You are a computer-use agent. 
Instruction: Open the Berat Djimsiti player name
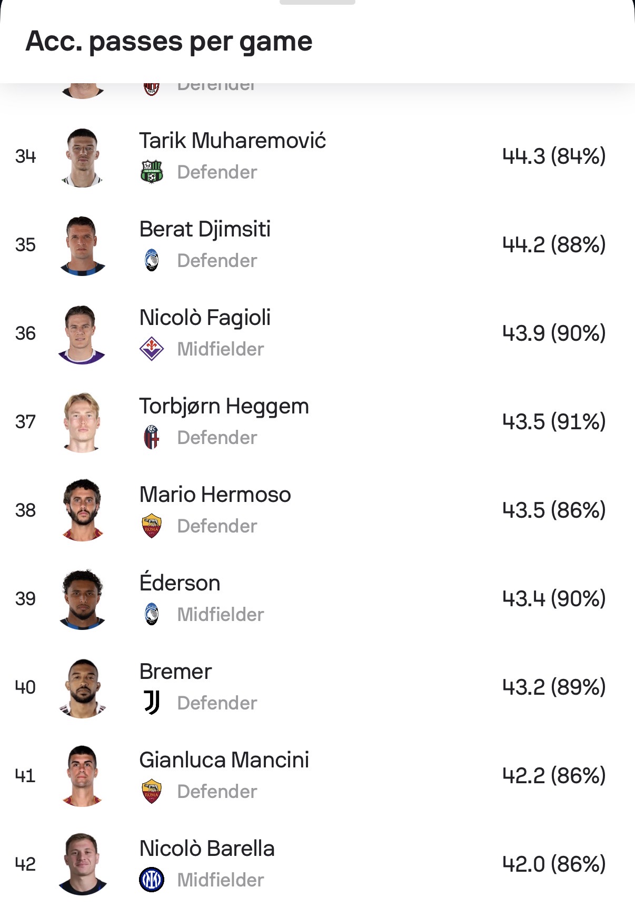point(205,229)
